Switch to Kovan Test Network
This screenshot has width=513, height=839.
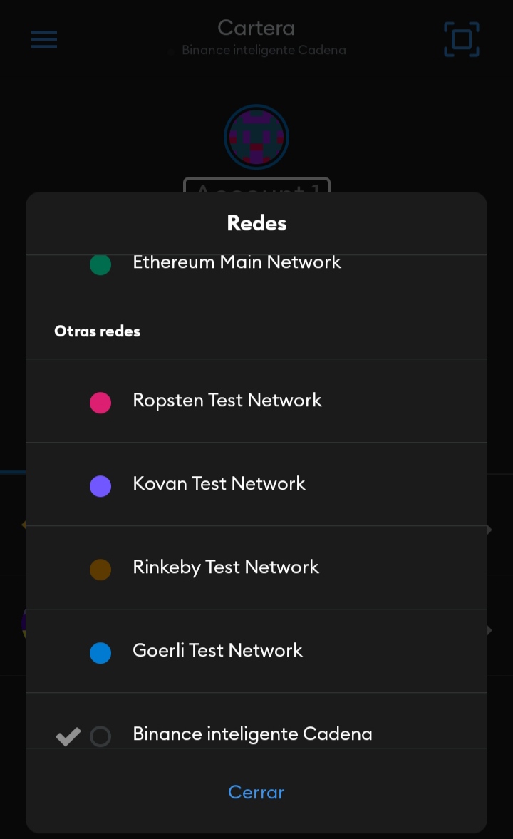[x=256, y=484]
